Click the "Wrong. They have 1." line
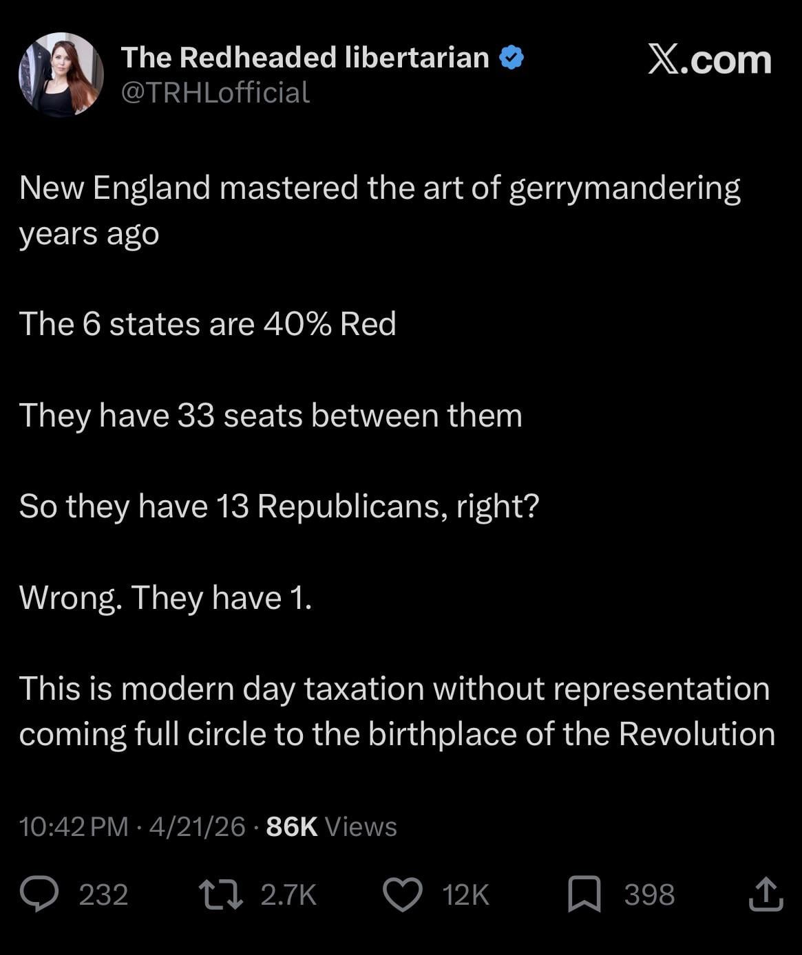This screenshot has height=955, width=802. pyautogui.click(x=166, y=597)
